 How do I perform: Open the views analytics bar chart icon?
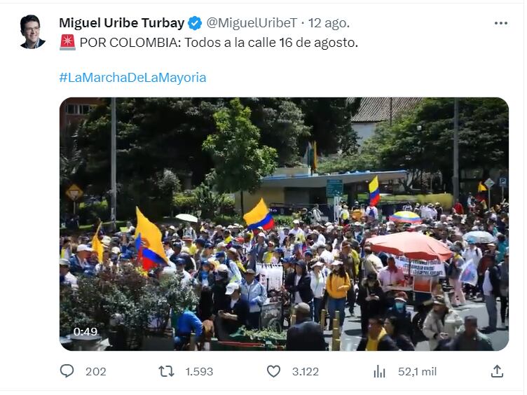click(379, 371)
